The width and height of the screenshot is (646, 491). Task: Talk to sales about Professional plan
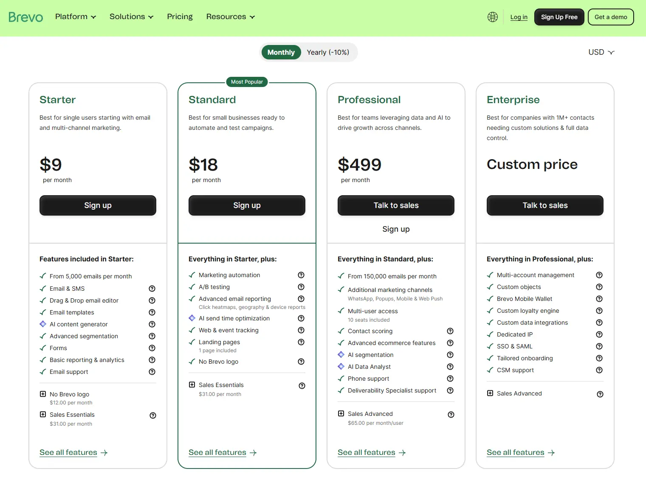[x=396, y=205]
